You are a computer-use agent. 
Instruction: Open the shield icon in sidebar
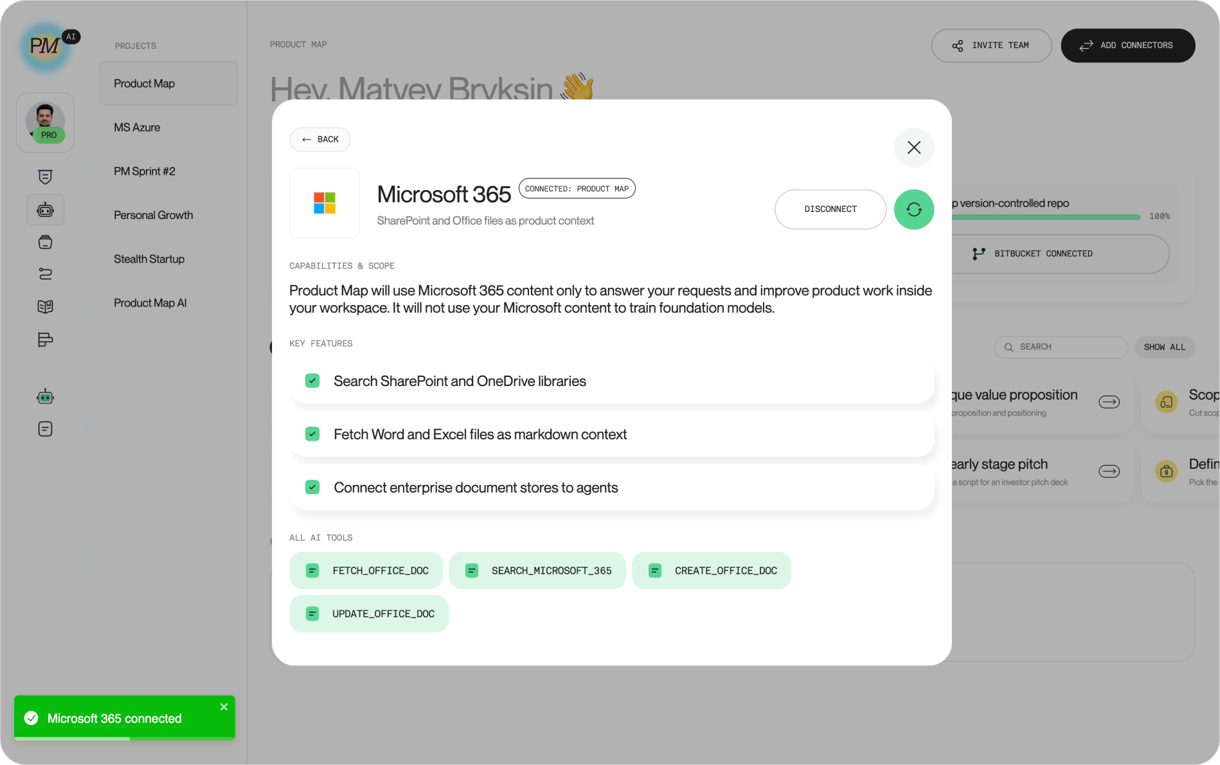[x=45, y=177]
